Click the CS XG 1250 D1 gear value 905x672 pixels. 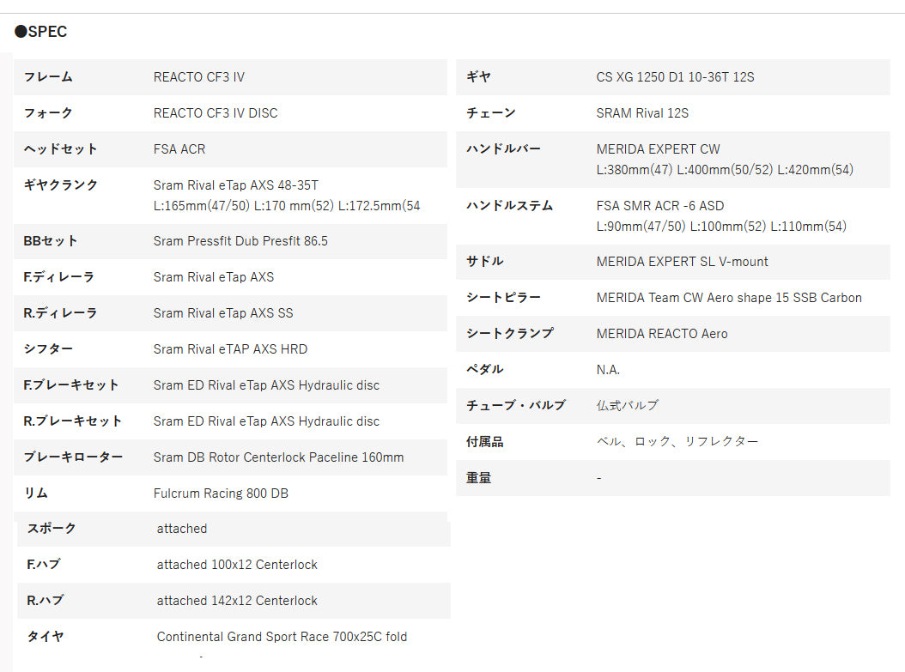[675, 77]
